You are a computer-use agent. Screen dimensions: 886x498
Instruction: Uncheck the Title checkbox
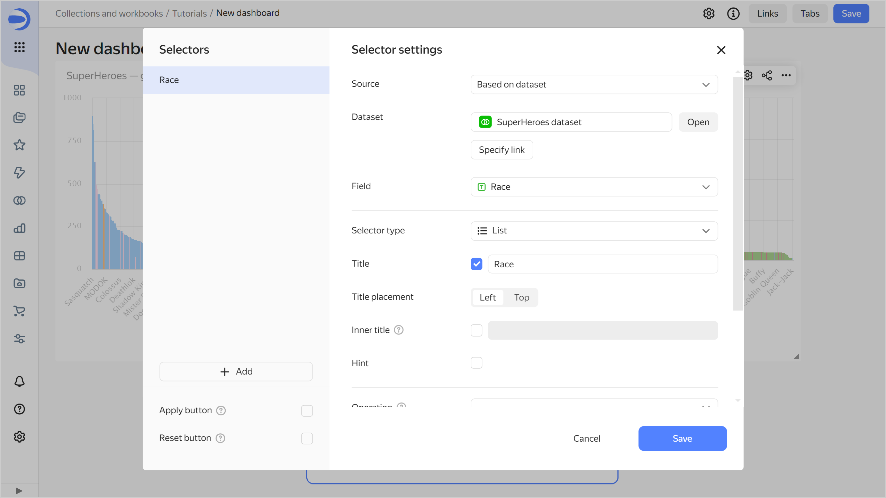(477, 264)
